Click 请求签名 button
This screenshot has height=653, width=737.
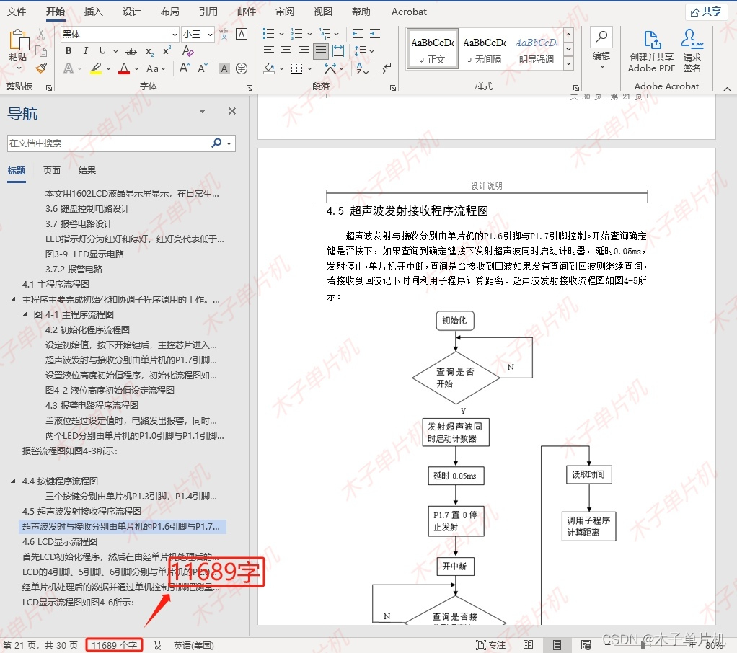click(x=692, y=51)
